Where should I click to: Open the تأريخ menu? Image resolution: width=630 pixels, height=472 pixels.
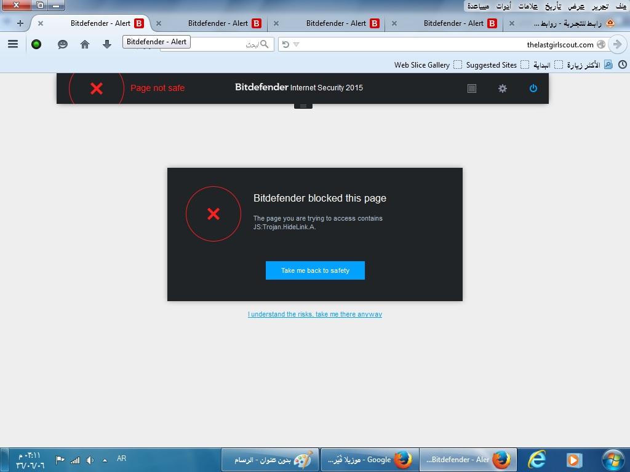coord(553,6)
